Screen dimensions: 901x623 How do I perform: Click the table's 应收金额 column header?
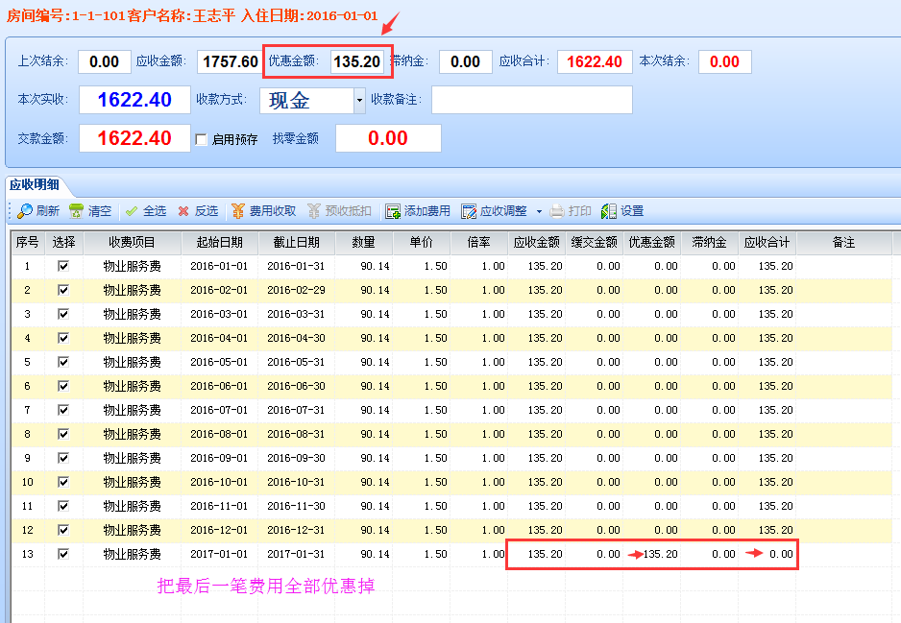coord(537,243)
